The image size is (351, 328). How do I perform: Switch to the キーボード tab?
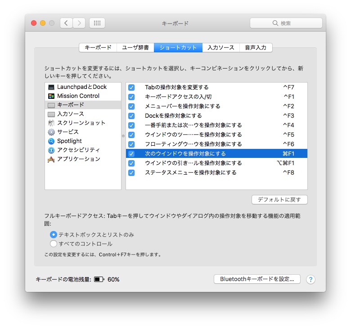coord(98,47)
